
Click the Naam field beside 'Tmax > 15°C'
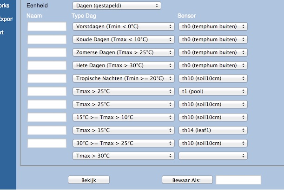click(x=47, y=130)
